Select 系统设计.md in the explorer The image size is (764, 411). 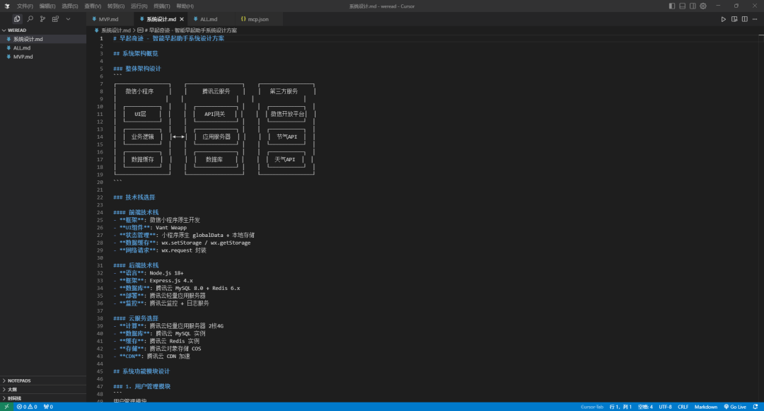[x=43, y=39]
